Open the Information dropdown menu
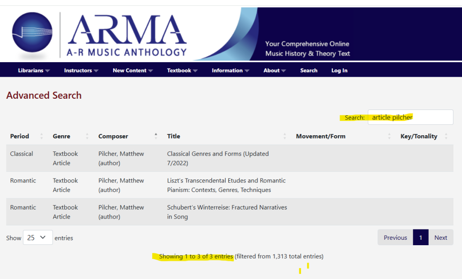Screen dimensions: 462x279 click(231, 70)
